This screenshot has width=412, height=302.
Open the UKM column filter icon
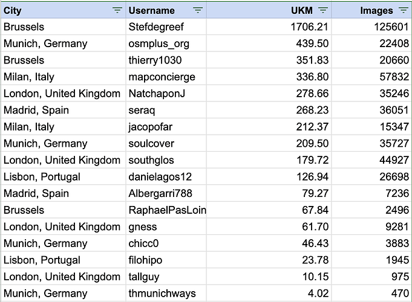pyautogui.click(x=322, y=10)
